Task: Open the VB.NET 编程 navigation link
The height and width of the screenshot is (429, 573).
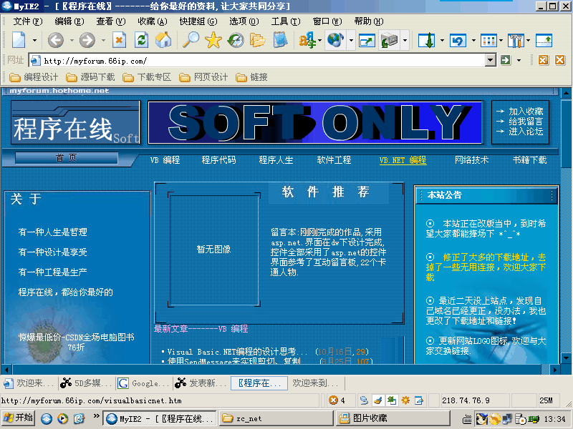Action: pyautogui.click(x=403, y=160)
